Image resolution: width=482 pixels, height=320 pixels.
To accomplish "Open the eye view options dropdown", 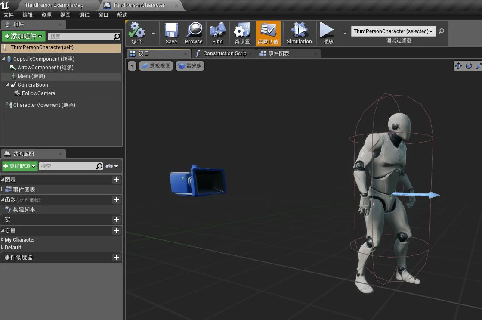I will coord(111,166).
